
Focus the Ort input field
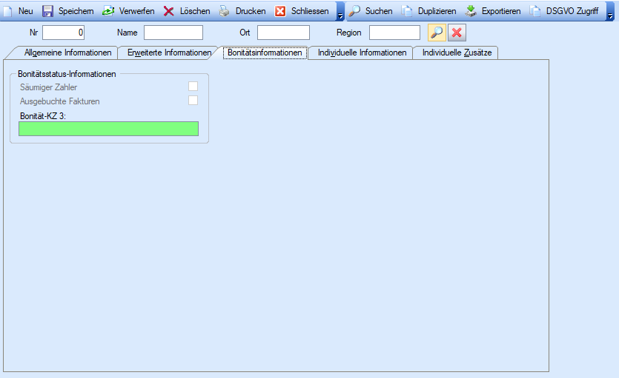click(283, 33)
